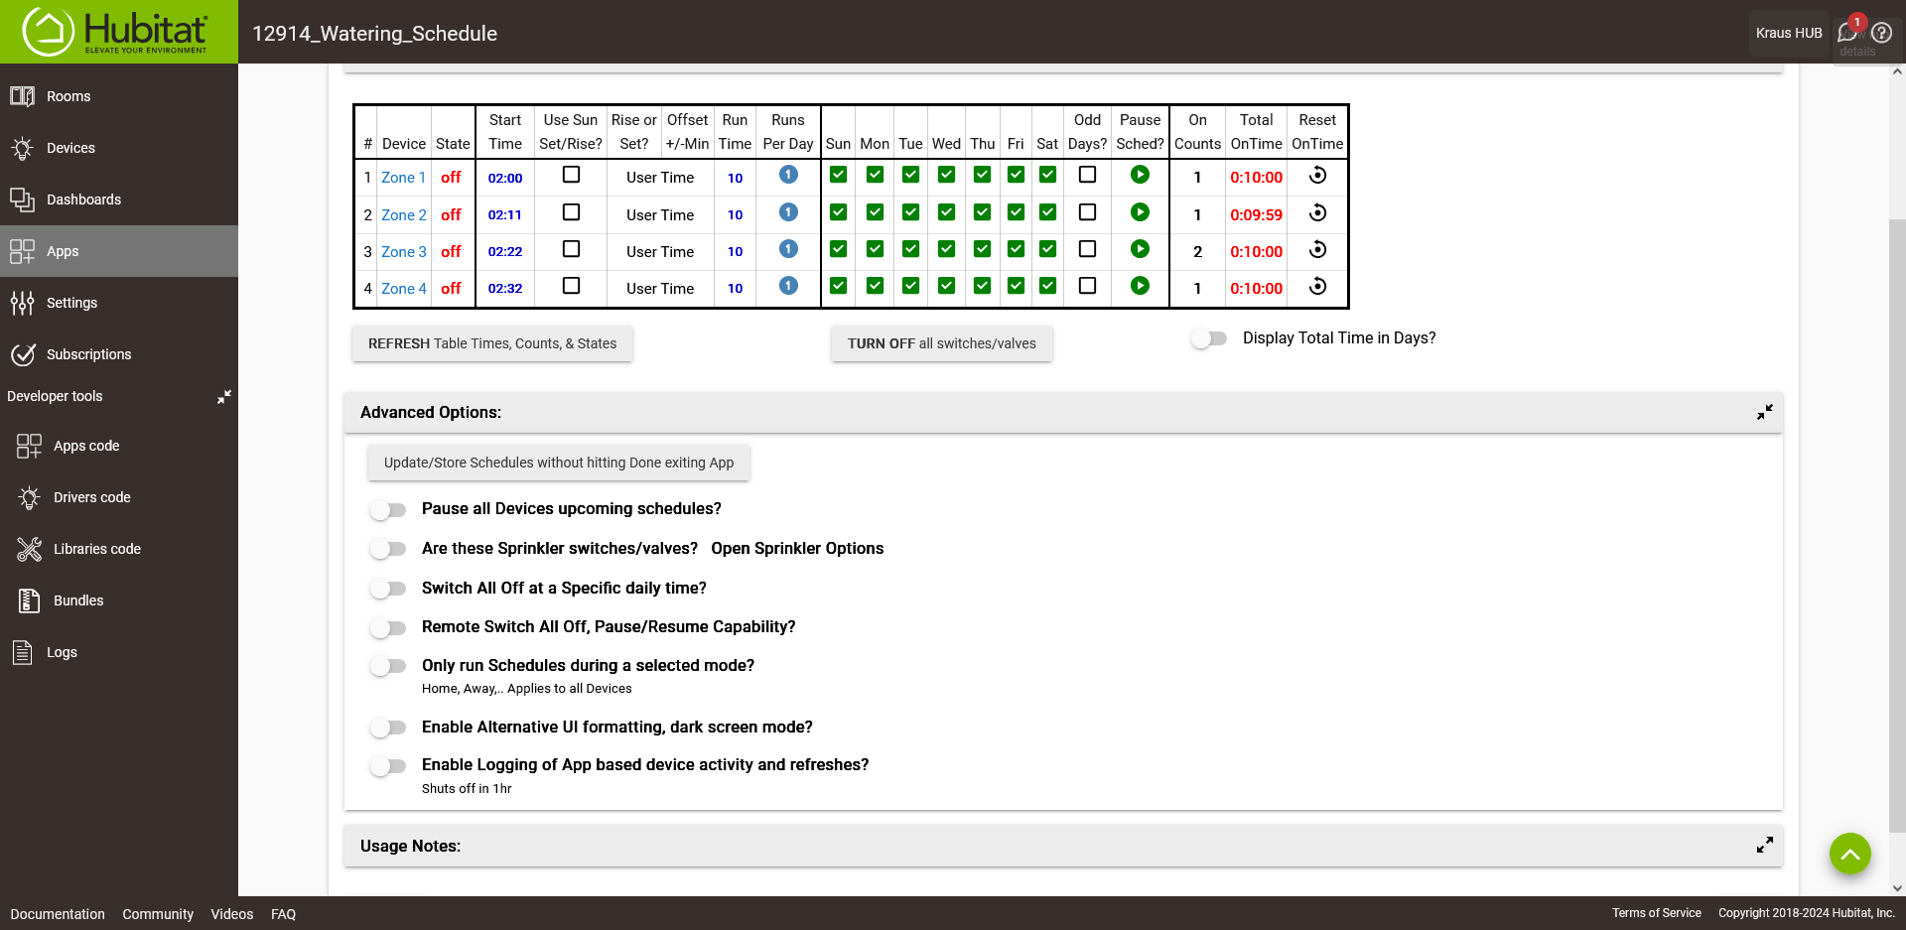Toggle Switch All Off at Specific daily time

(388, 589)
